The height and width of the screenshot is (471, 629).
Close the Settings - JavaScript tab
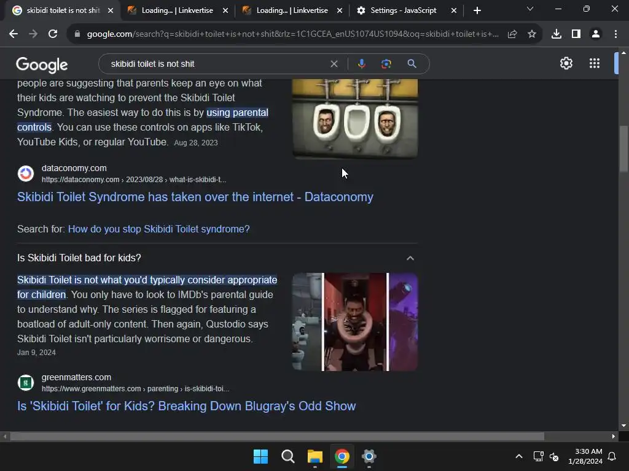pos(454,10)
